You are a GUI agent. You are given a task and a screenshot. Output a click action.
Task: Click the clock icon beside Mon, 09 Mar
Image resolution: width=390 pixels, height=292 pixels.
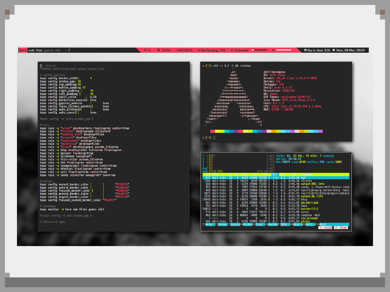(x=334, y=50)
